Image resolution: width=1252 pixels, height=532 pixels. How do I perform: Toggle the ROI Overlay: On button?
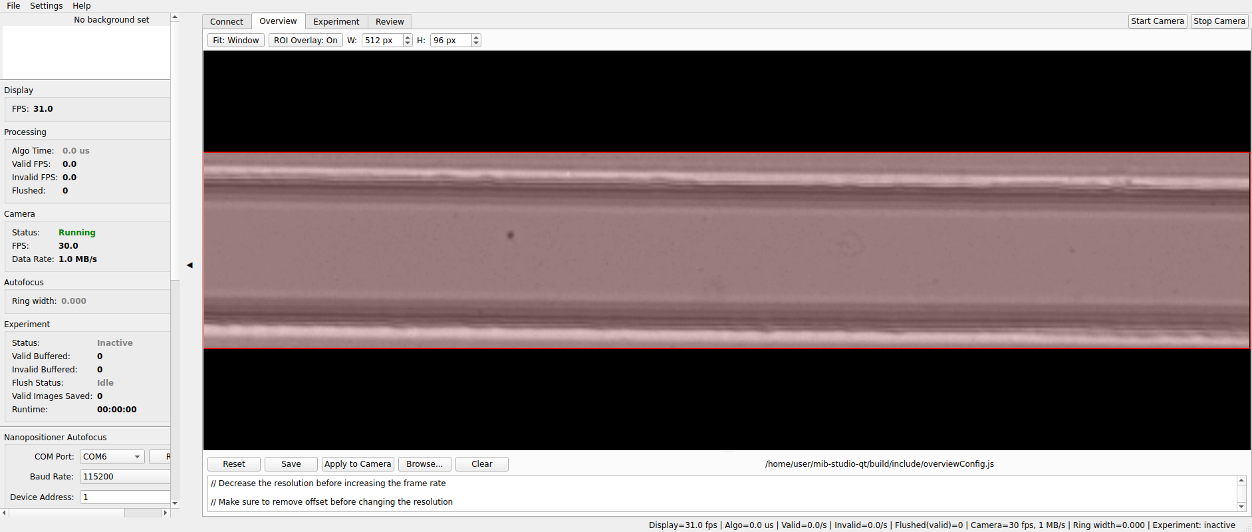tap(306, 40)
